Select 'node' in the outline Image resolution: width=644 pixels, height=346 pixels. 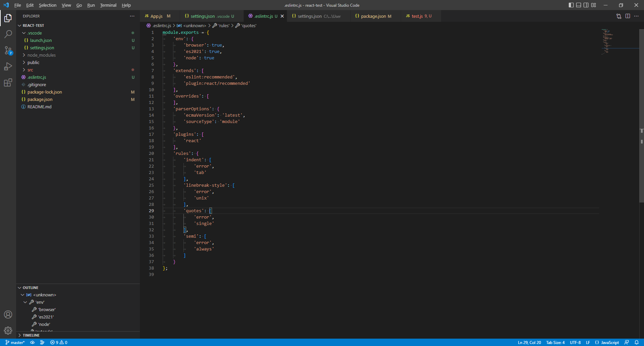[78, 324]
